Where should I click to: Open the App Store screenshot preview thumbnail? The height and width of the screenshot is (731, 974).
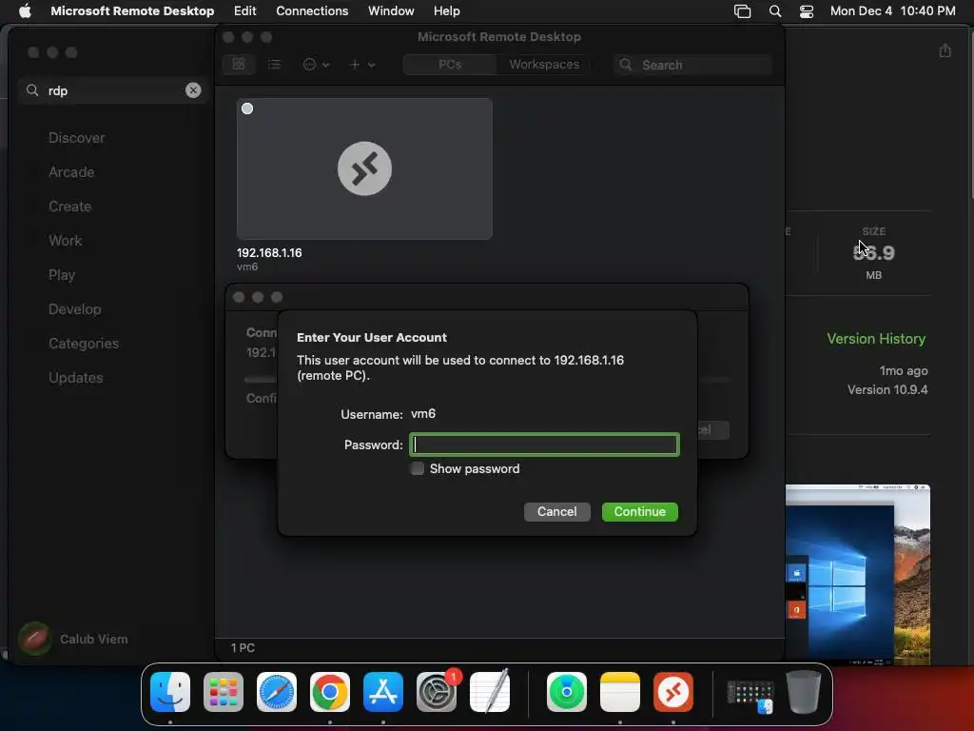(x=858, y=575)
